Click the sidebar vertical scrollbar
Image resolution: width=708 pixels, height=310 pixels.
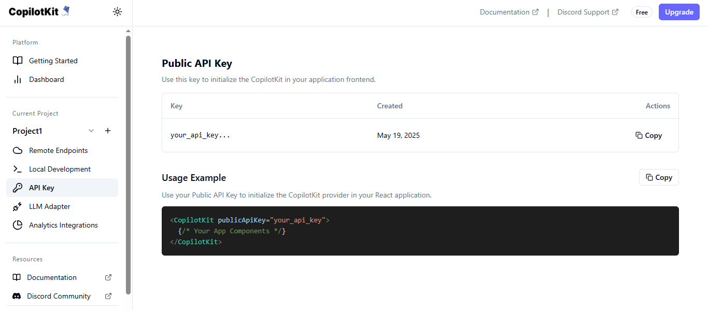click(x=128, y=165)
